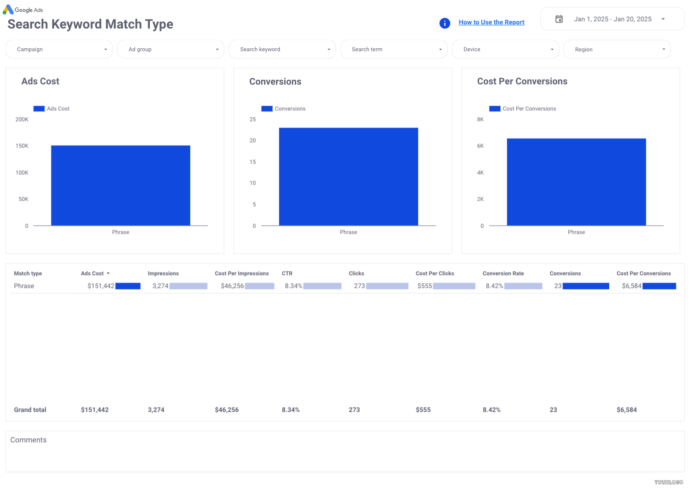Expand the Campaign filter dropdown
The width and height of the screenshot is (691, 489).
tap(59, 49)
